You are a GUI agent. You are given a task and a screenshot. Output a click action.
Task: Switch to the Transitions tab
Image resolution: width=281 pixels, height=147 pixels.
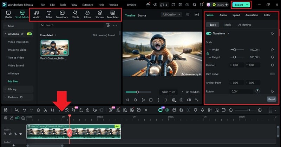[62, 15]
